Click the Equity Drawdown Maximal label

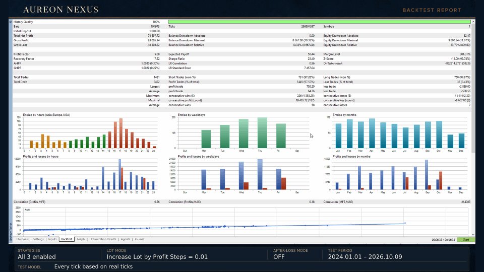pos(341,40)
